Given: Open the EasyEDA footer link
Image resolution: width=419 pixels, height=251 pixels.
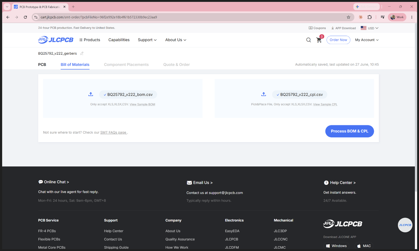Looking at the screenshot, I should 232,231.
